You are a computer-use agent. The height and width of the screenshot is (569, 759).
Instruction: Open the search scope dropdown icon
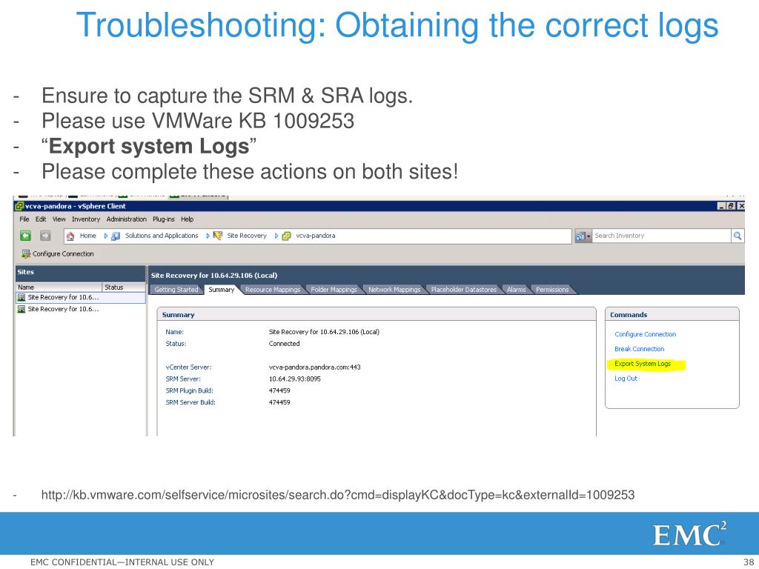tap(583, 236)
